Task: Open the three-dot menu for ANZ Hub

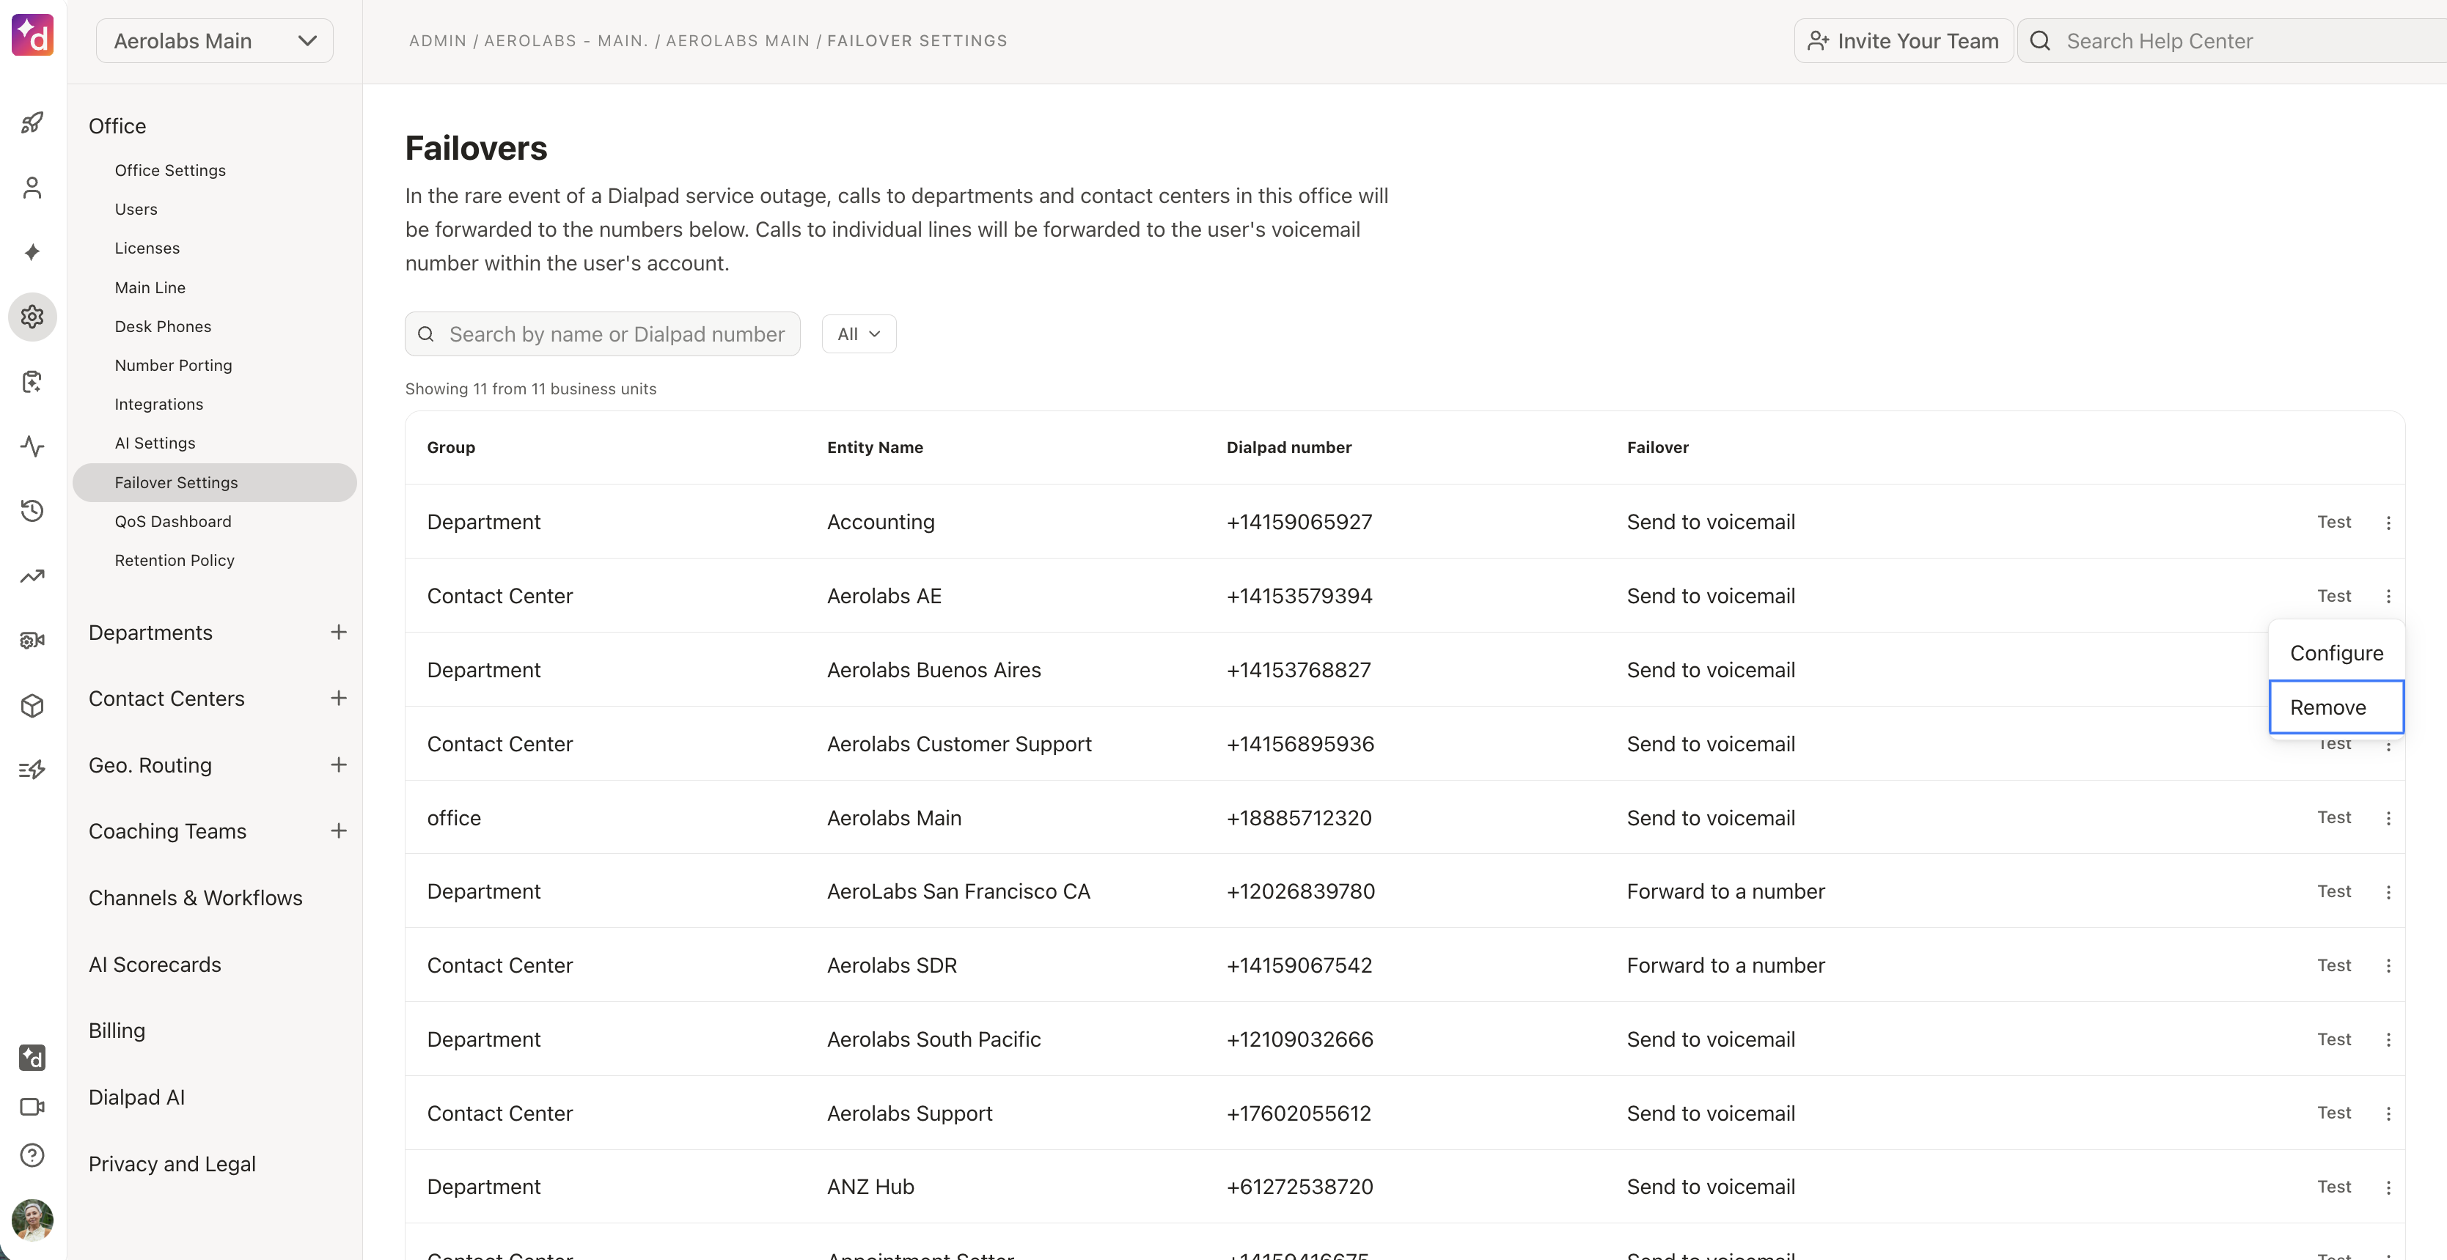Action: coord(2388,1188)
